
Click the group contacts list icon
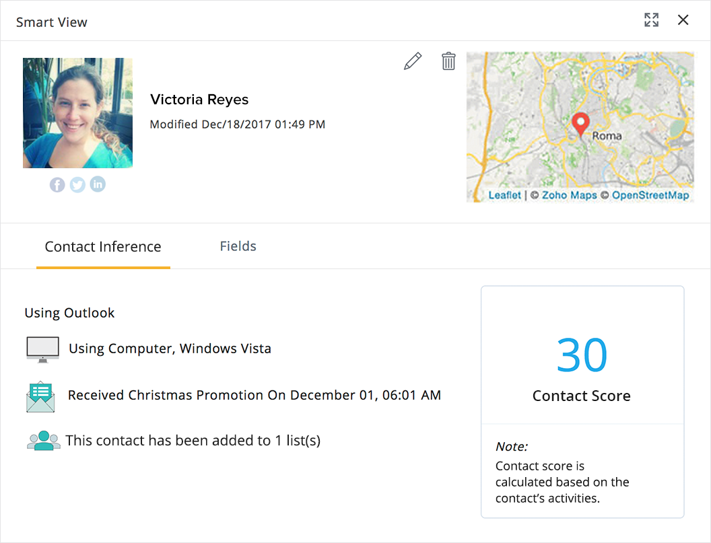tap(43, 441)
